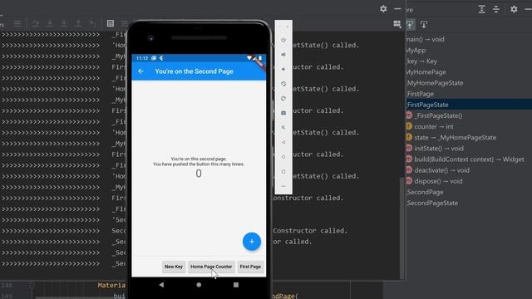Image resolution: width=532 pixels, height=299 pixels.
Task: Select MyHomePage in the Structure panel
Action: tap(426, 72)
